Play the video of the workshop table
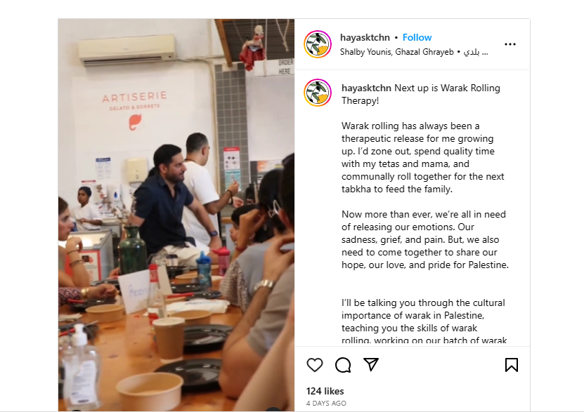Screen dimensions: 584x412 pyautogui.click(x=176, y=215)
